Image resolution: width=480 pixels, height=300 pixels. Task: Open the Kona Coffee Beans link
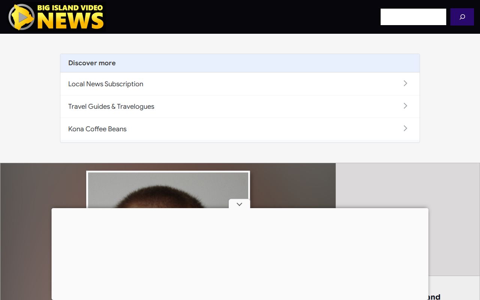pos(240,129)
